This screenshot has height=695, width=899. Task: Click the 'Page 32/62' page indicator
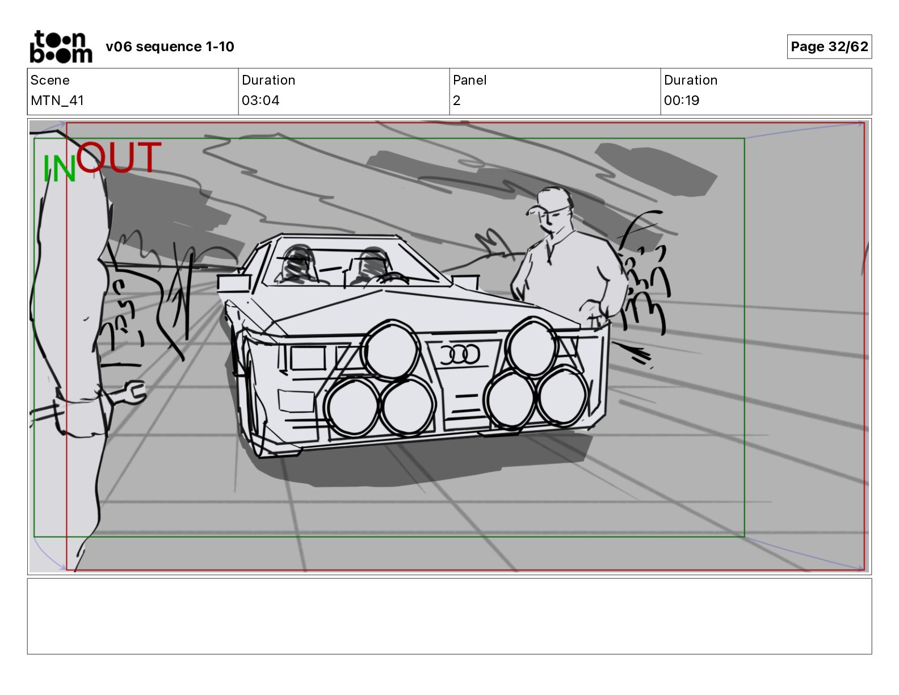click(x=829, y=47)
